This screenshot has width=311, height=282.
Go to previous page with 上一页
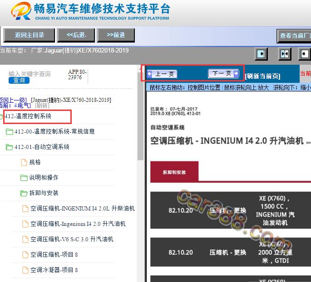pos(162,74)
